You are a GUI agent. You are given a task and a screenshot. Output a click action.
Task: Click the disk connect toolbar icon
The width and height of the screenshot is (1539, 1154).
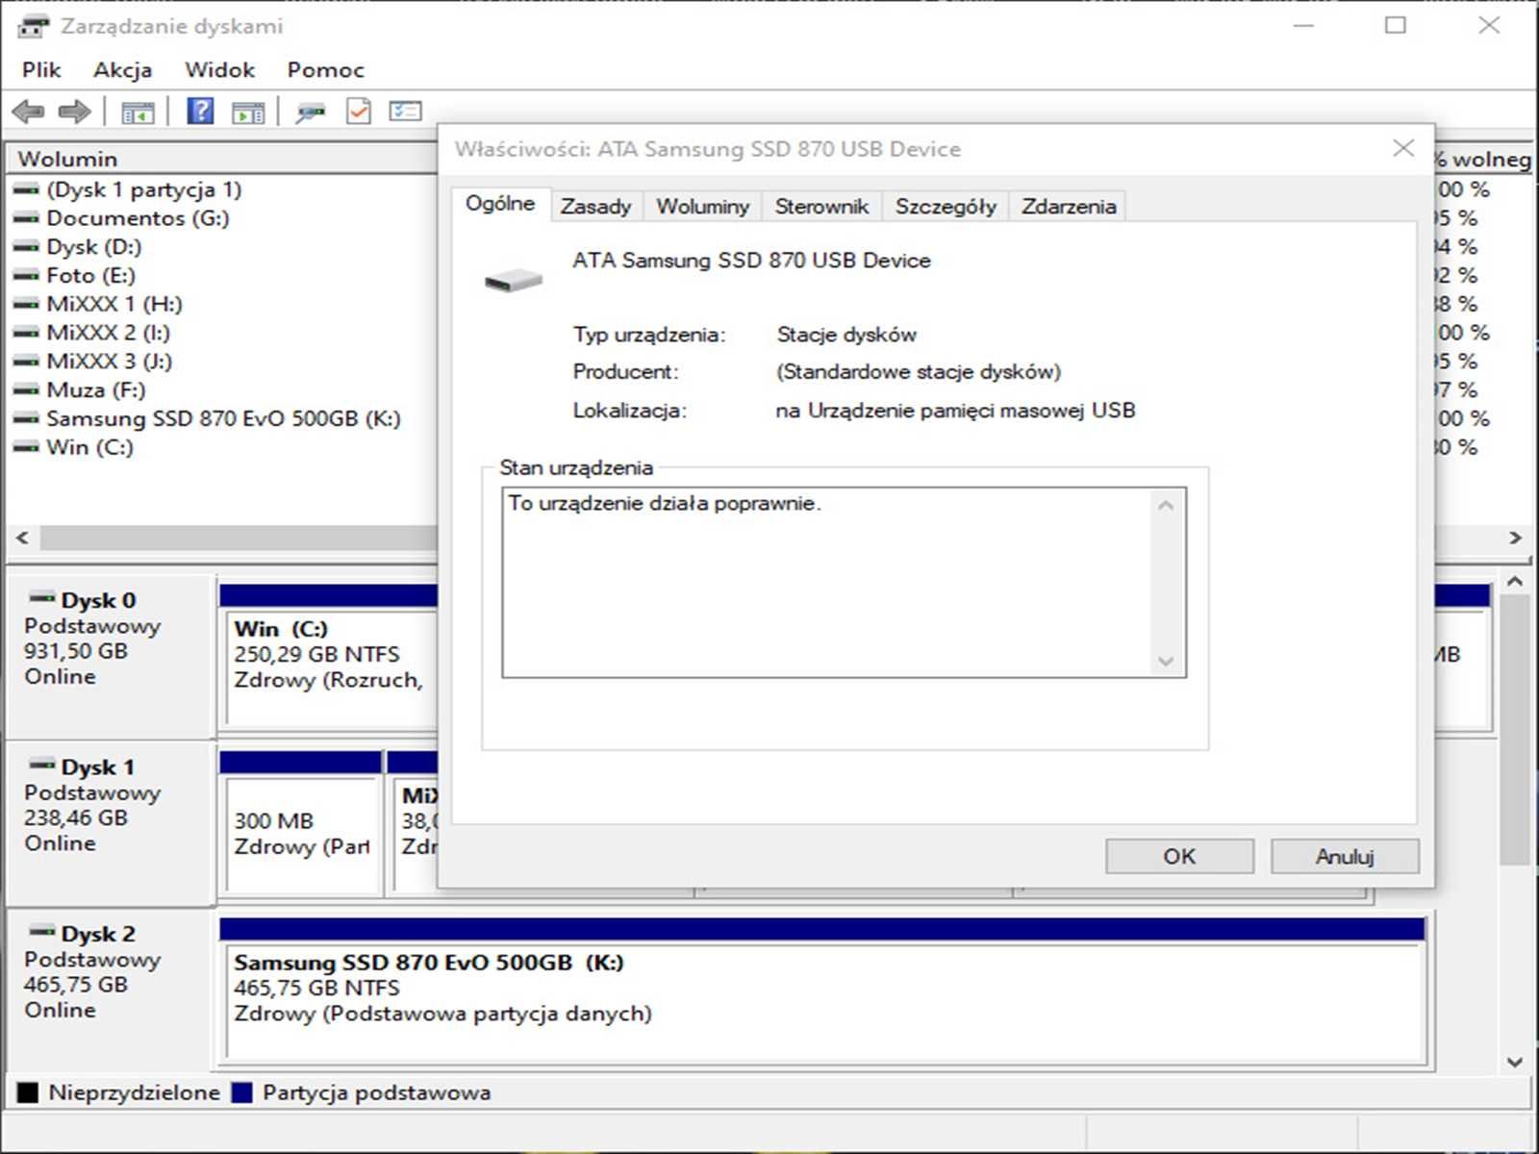310,113
